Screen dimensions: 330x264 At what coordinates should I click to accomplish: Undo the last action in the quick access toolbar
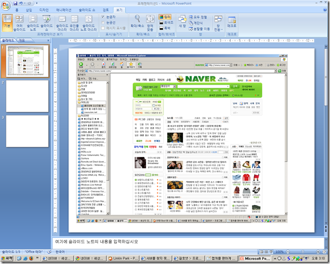pyautogui.click(x=21, y=3)
